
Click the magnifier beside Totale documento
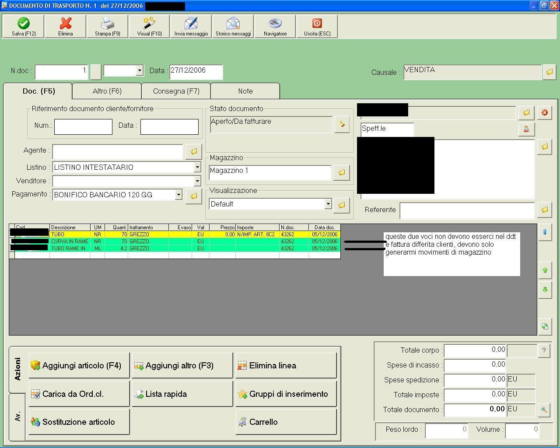coord(544,410)
